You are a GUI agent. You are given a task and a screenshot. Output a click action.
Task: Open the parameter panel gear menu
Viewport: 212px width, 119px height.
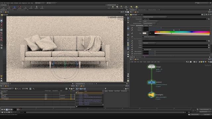(x=202, y=15)
